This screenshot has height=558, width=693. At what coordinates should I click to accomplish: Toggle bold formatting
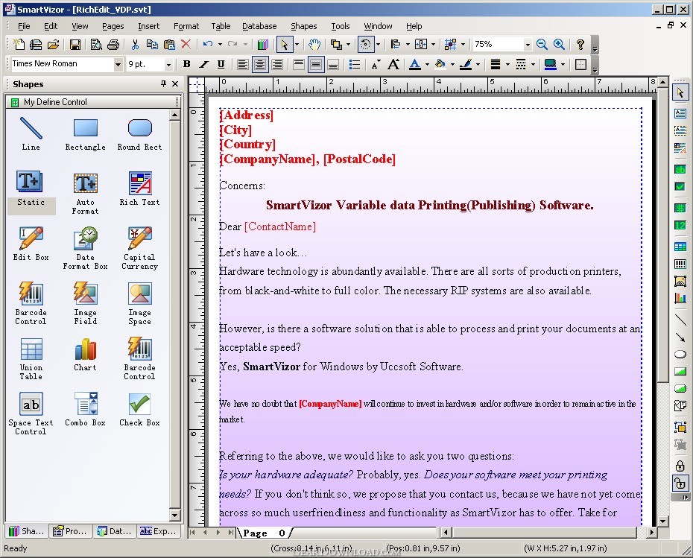tap(186, 64)
